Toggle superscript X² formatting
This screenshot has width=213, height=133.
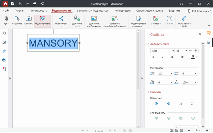(x=183, y=57)
